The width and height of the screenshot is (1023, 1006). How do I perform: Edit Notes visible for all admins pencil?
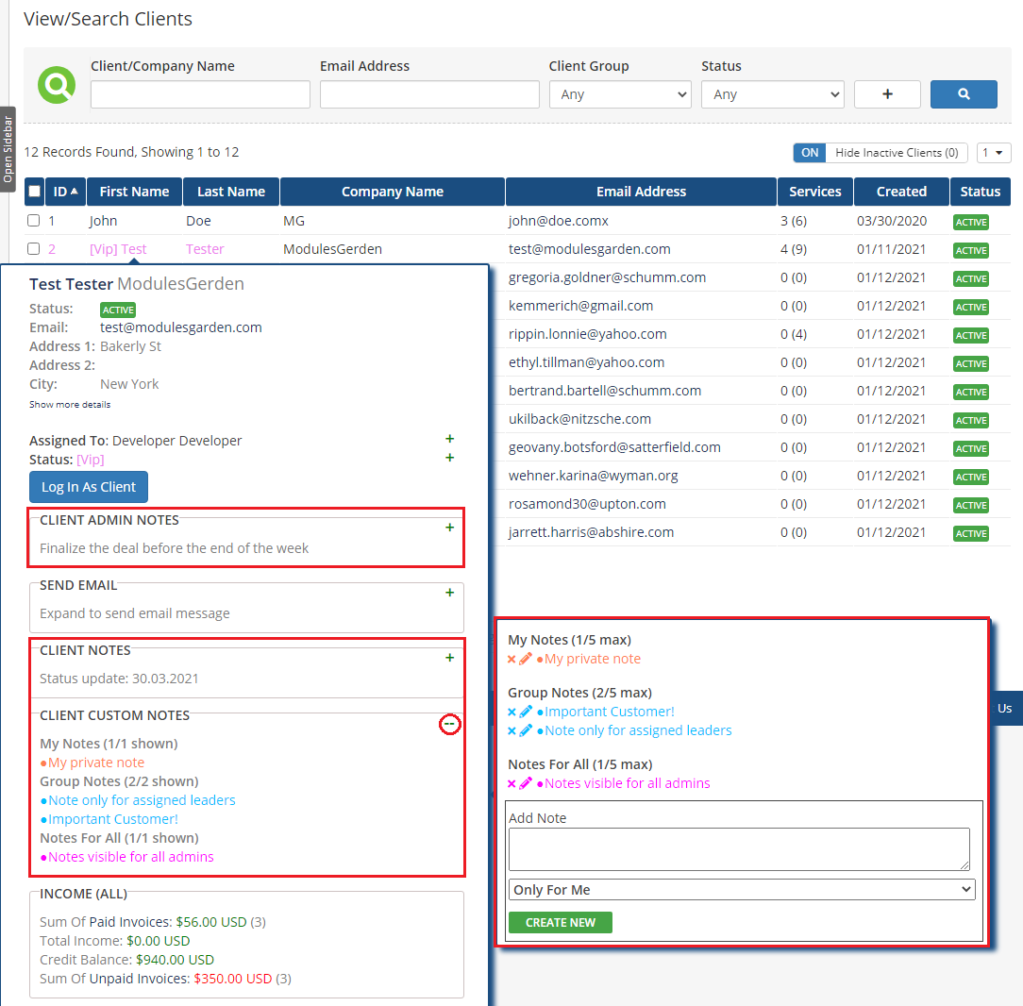coord(526,783)
